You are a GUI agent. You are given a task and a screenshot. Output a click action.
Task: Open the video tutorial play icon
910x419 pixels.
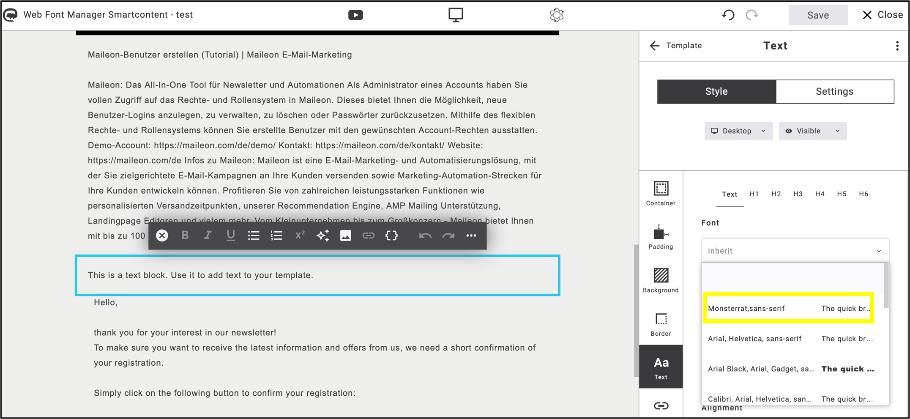tap(355, 15)
